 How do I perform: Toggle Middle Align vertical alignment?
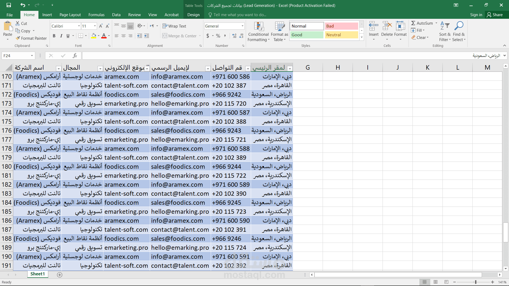[x=124, y=26]
